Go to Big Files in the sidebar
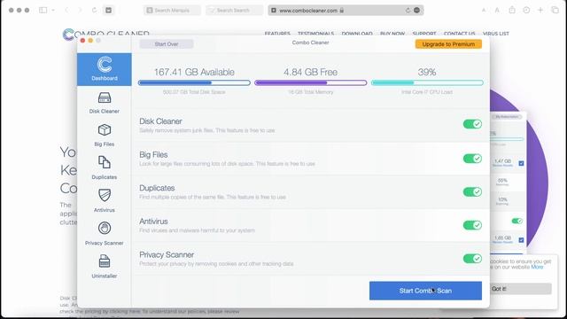The width and height of the screenshot is (567, 319). (105, 136)
